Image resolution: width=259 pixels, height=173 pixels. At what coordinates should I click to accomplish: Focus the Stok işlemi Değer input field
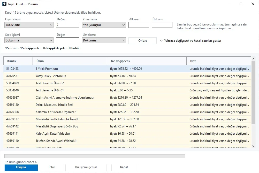pyautogui.click(x=68, y=40)
